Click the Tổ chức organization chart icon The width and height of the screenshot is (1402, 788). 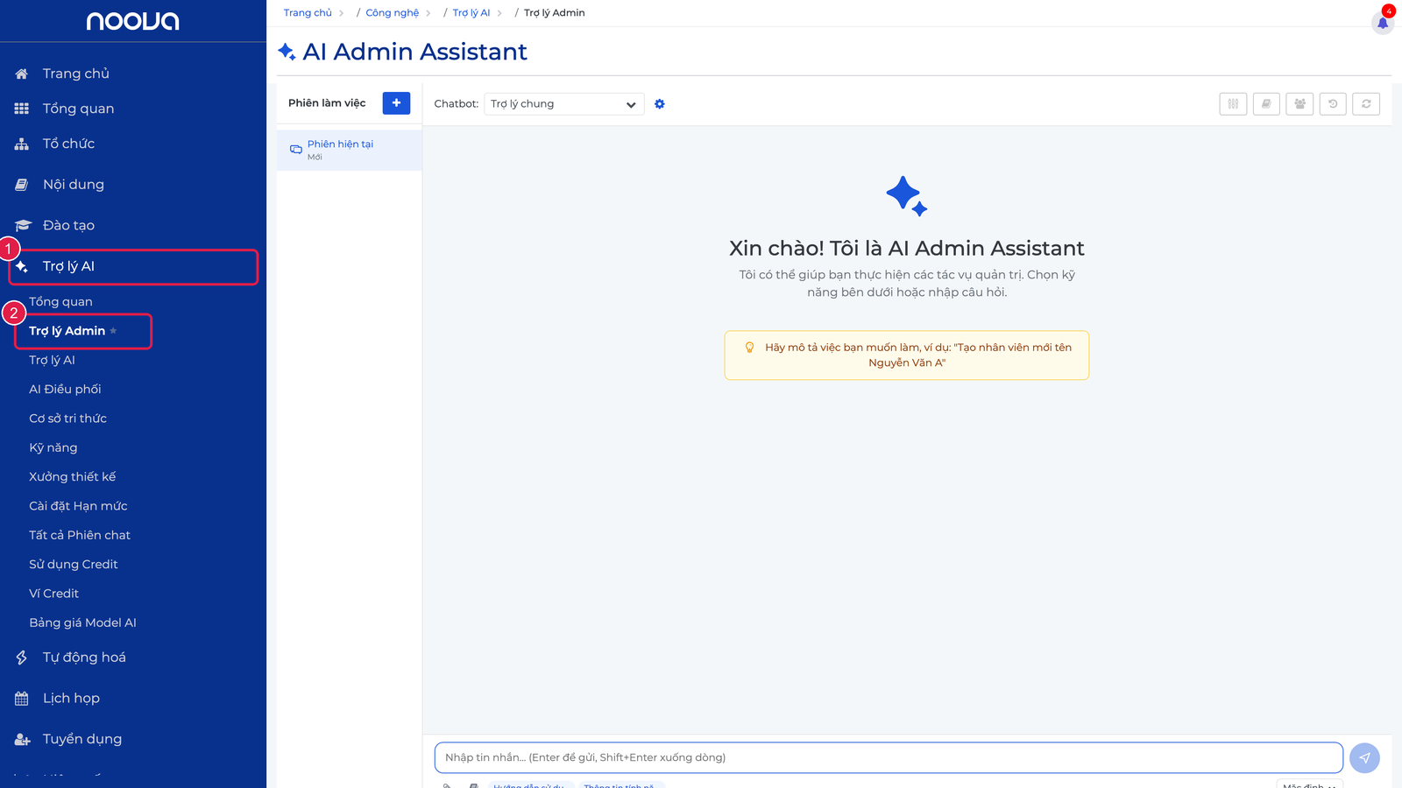[22, 144]
